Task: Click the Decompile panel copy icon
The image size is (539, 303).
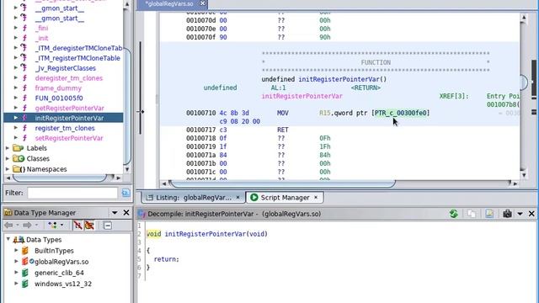Action: tap(472, 214)
